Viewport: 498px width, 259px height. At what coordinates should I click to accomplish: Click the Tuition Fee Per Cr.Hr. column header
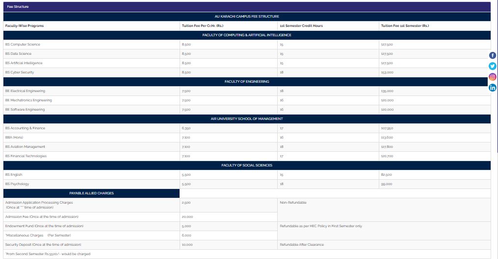click(203, 25)
